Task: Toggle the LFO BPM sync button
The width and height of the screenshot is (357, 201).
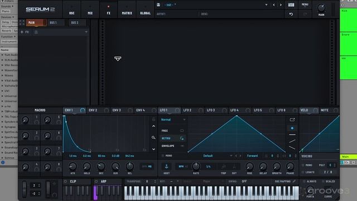Action: [181, 166]
